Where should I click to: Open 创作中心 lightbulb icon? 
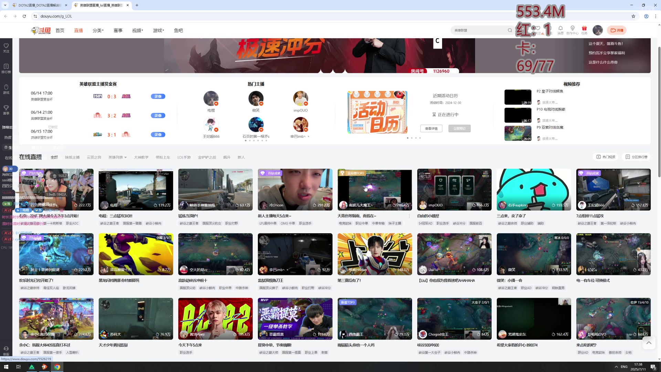click(x=572, y=30)
